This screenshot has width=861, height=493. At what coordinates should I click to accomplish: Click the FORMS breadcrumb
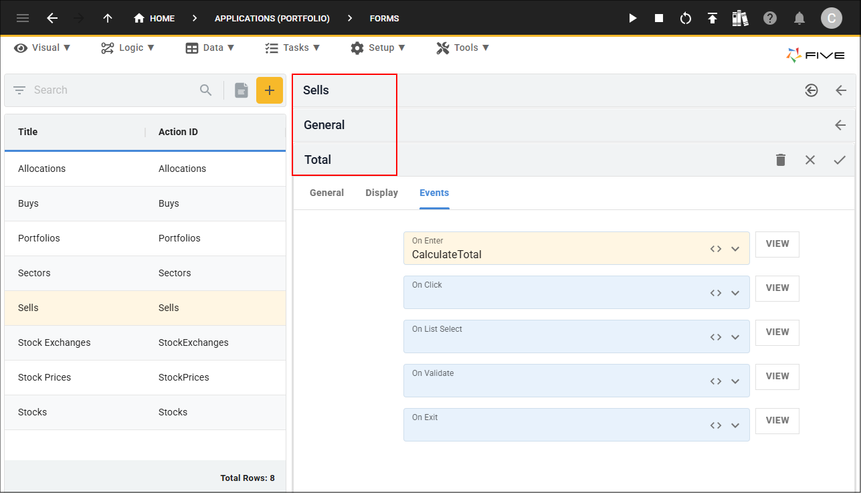(384, 18)
